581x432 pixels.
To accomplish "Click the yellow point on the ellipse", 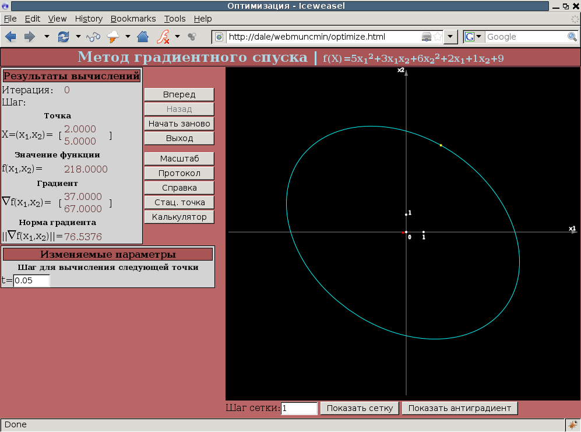I will point(441,145).
